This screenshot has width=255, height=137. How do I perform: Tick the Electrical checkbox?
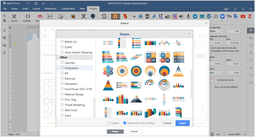pos(62,78)
